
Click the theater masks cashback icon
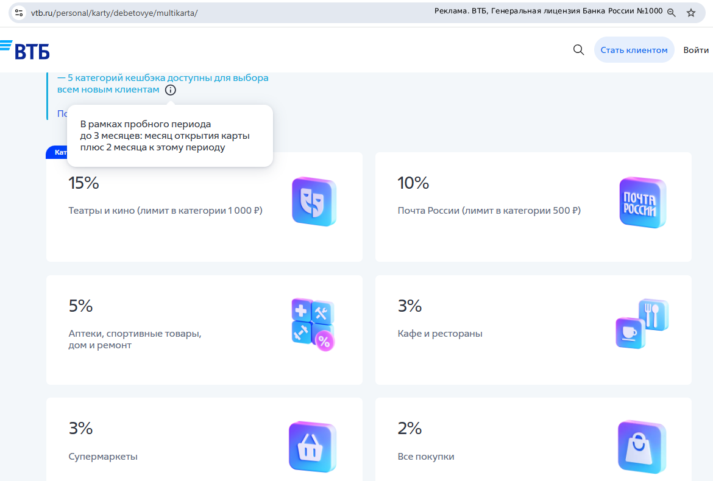click(x=314, y=202)
